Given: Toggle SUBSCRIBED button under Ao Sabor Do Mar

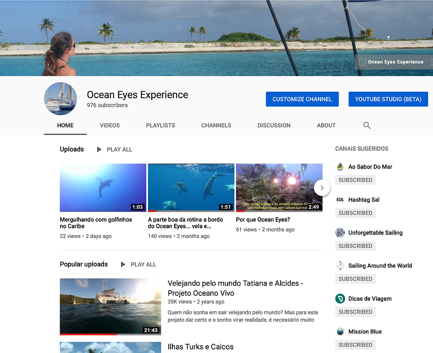Looking at the screenshot, I should pos(355,180).
